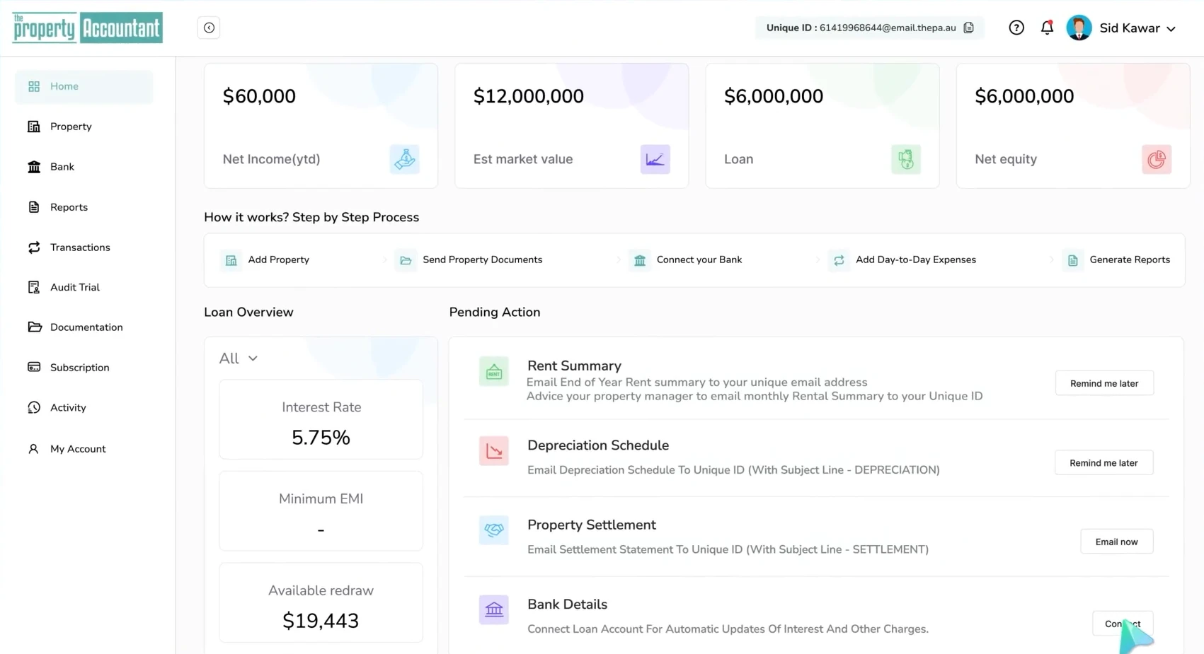The width and height of the screenshot is (1204, 654).
Task: Click the Pending Action heading
Action: 495,313
